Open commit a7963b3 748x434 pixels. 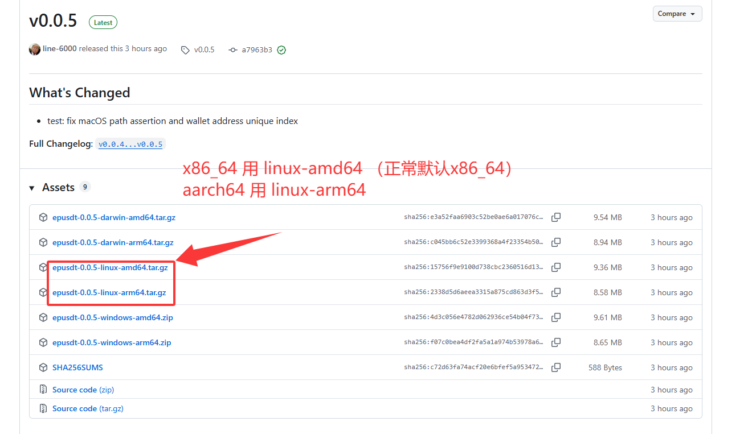(256, 50)
